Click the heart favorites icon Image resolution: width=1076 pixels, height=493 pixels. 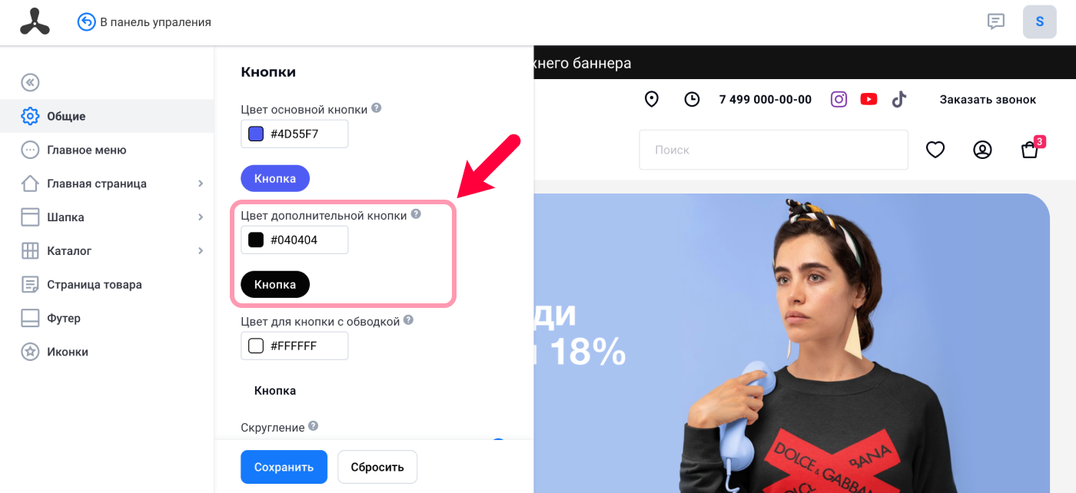pos(935,150)
